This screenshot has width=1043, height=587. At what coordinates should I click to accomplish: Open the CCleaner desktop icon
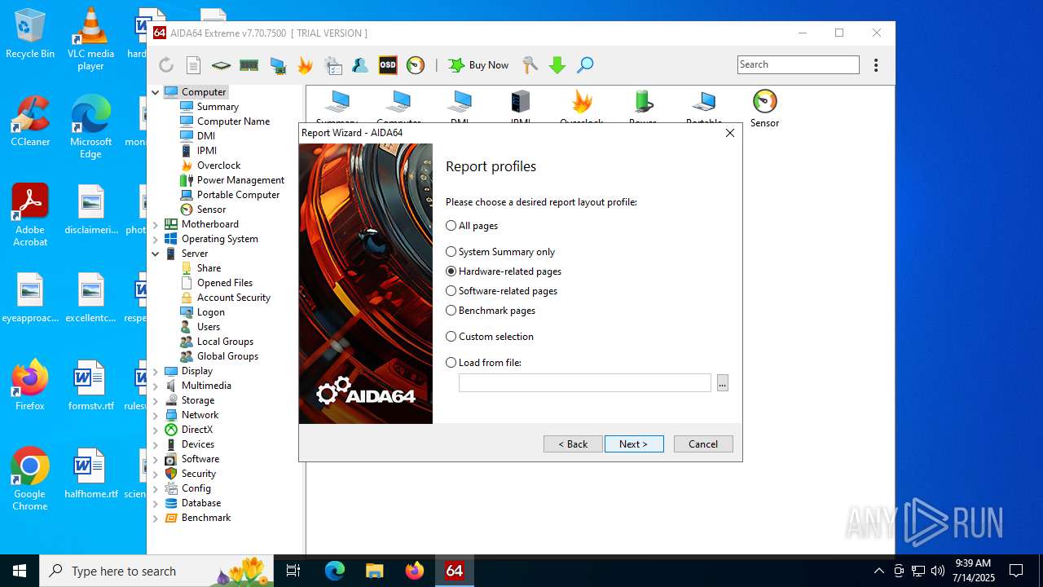(30, 121)
